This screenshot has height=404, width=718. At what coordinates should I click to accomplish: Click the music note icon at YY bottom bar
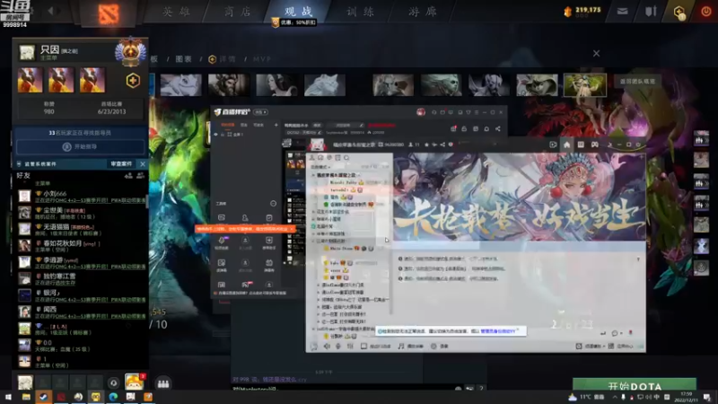[401, 347]
